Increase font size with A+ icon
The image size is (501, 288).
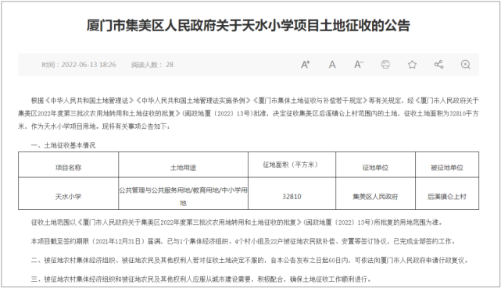pos(306,65)
